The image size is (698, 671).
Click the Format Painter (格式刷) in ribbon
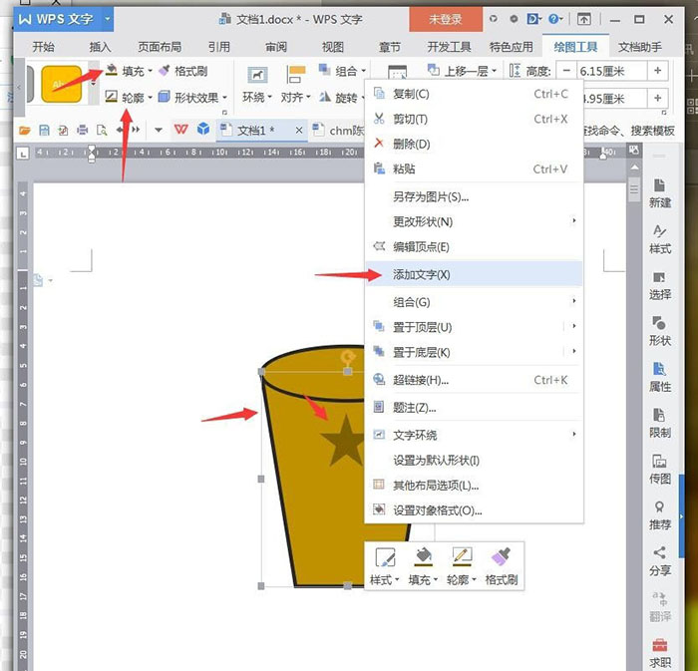[x=183, y=71]
